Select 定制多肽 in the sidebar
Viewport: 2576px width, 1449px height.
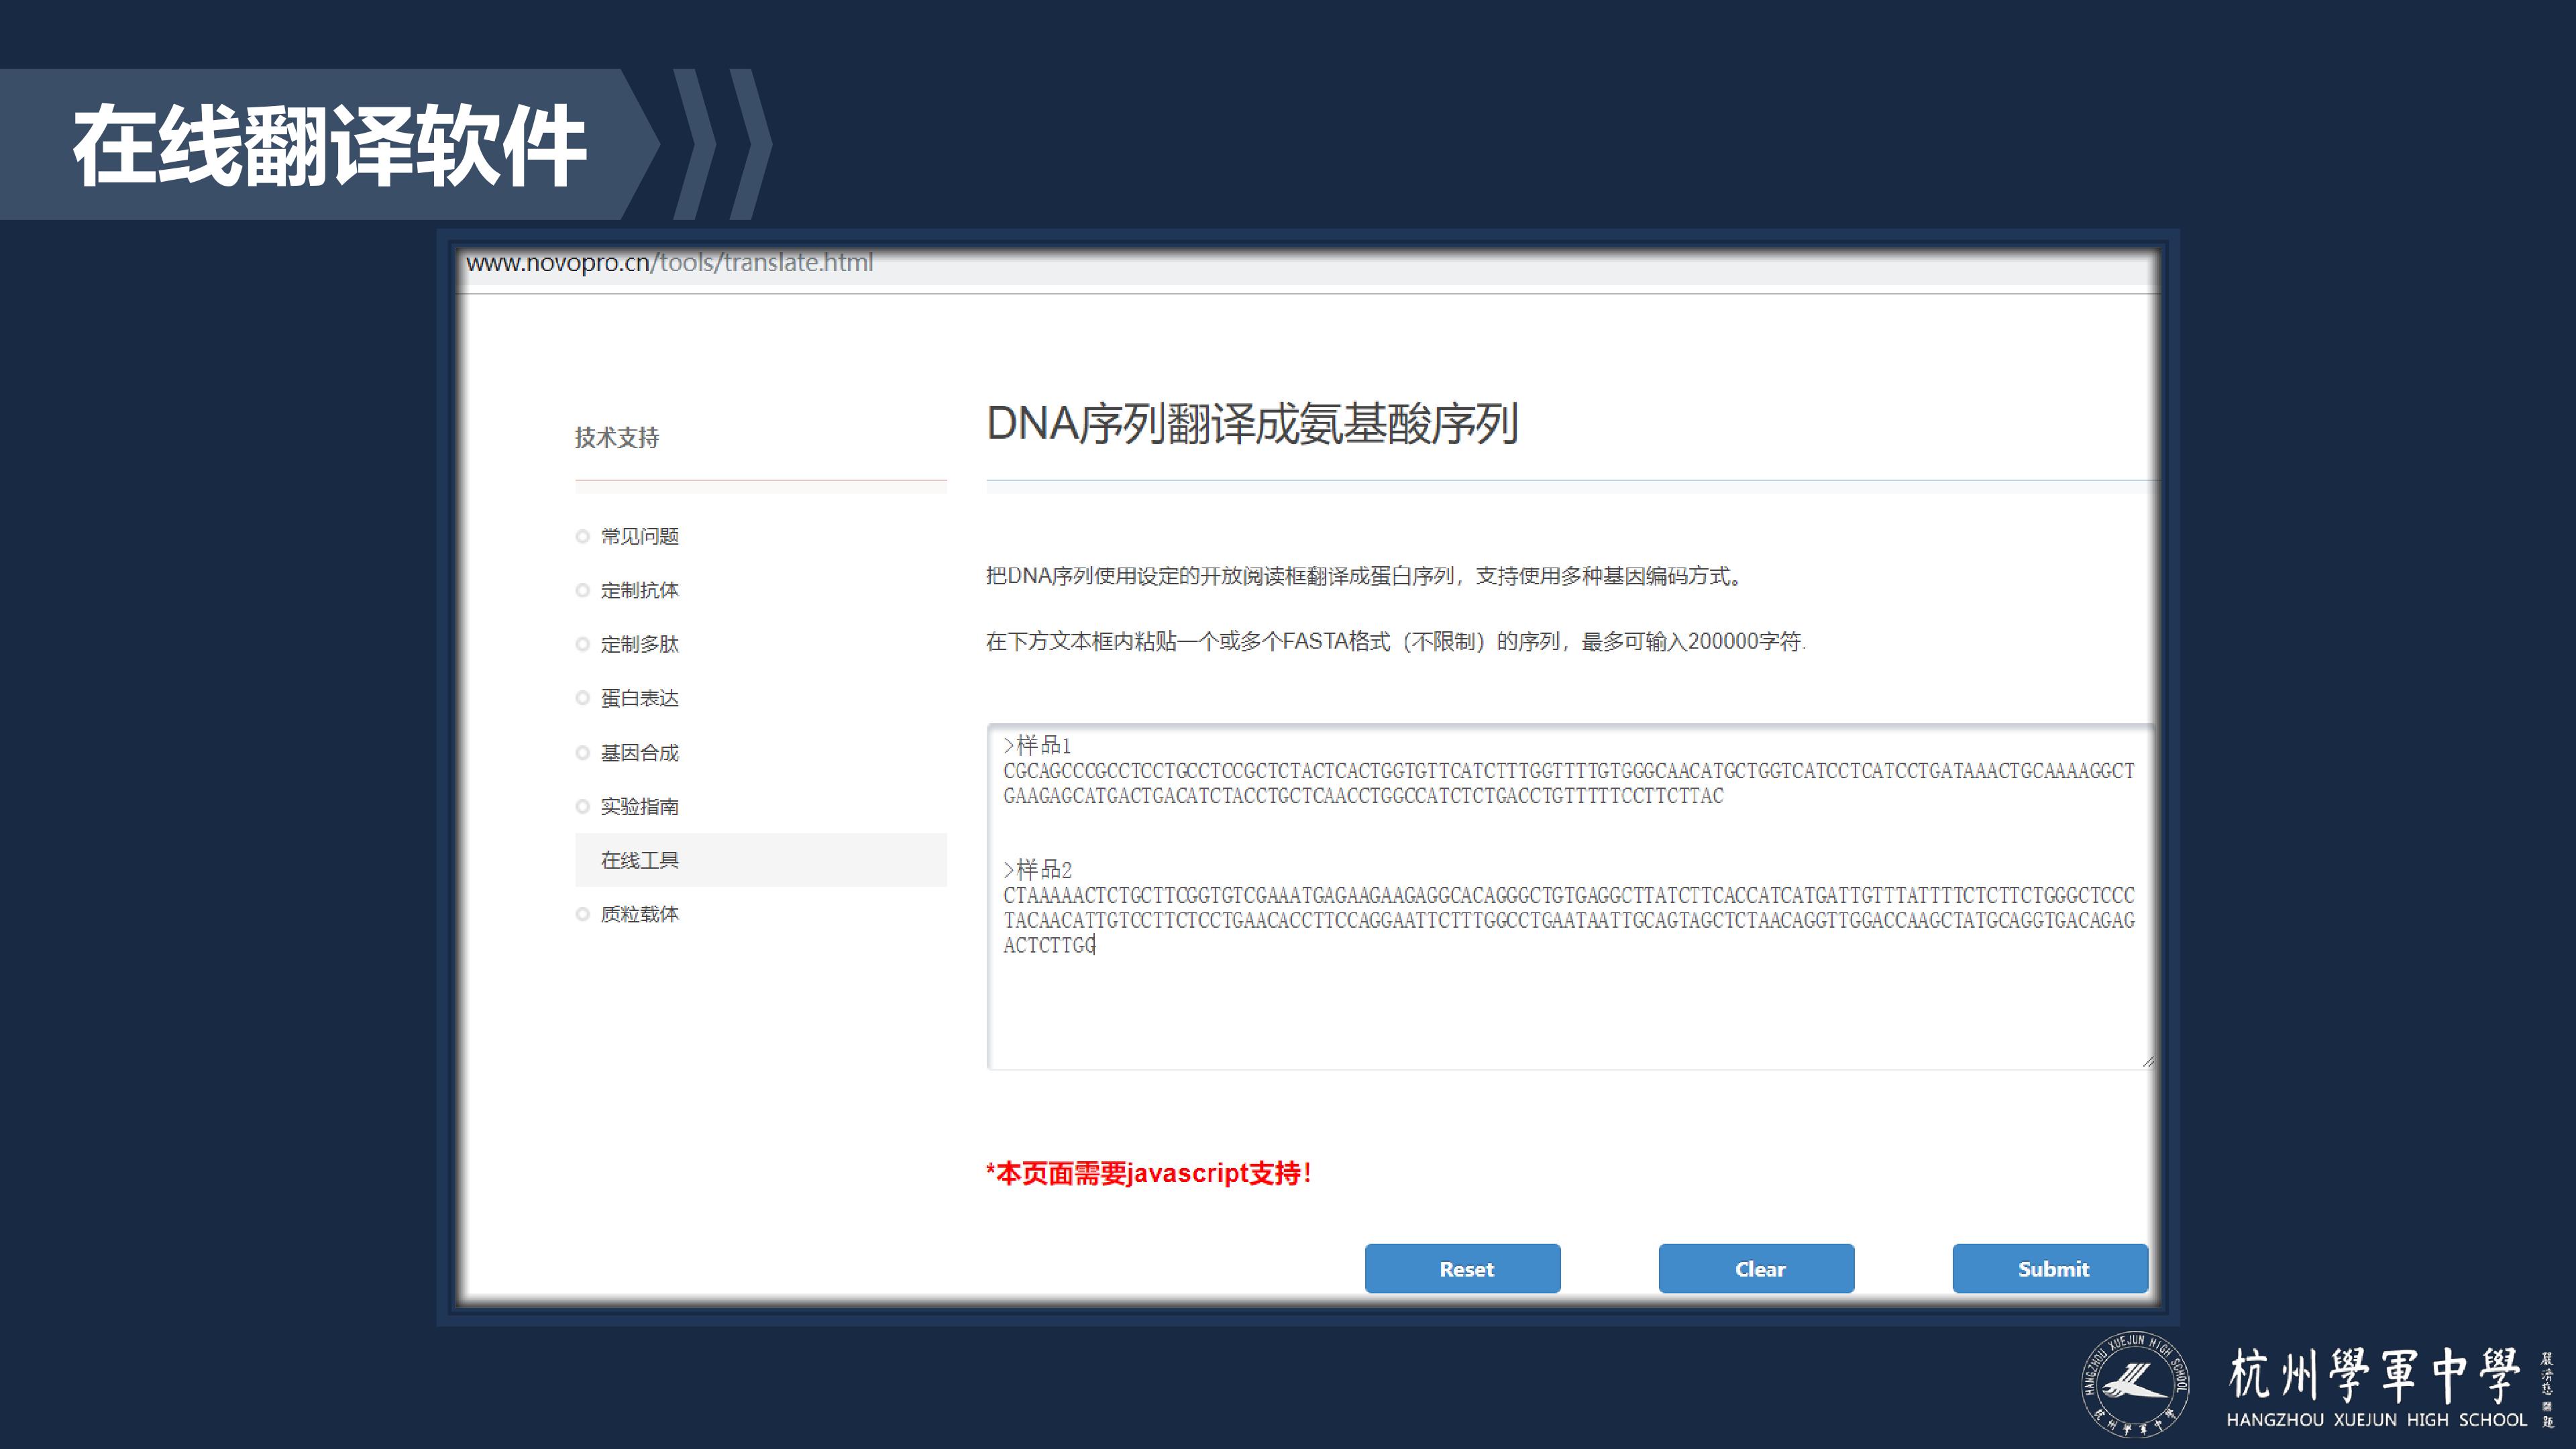click(x=639, y=644)
